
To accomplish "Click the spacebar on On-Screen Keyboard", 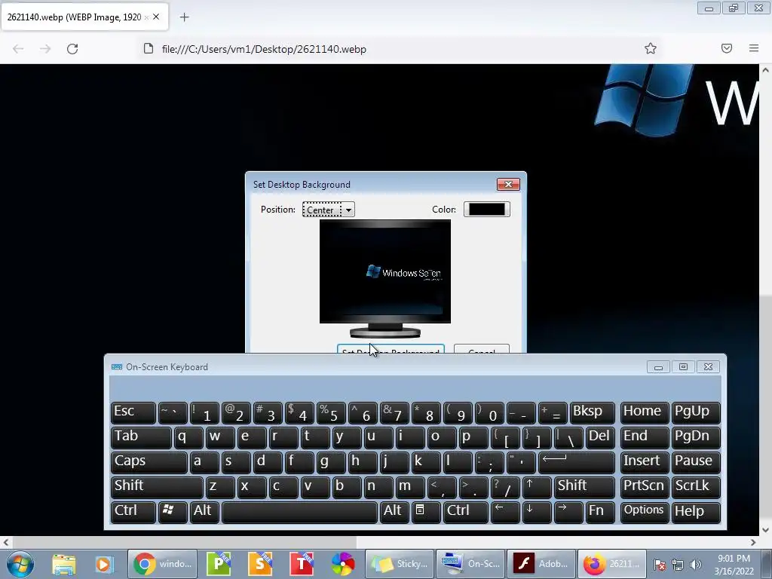I will [299, 511].
